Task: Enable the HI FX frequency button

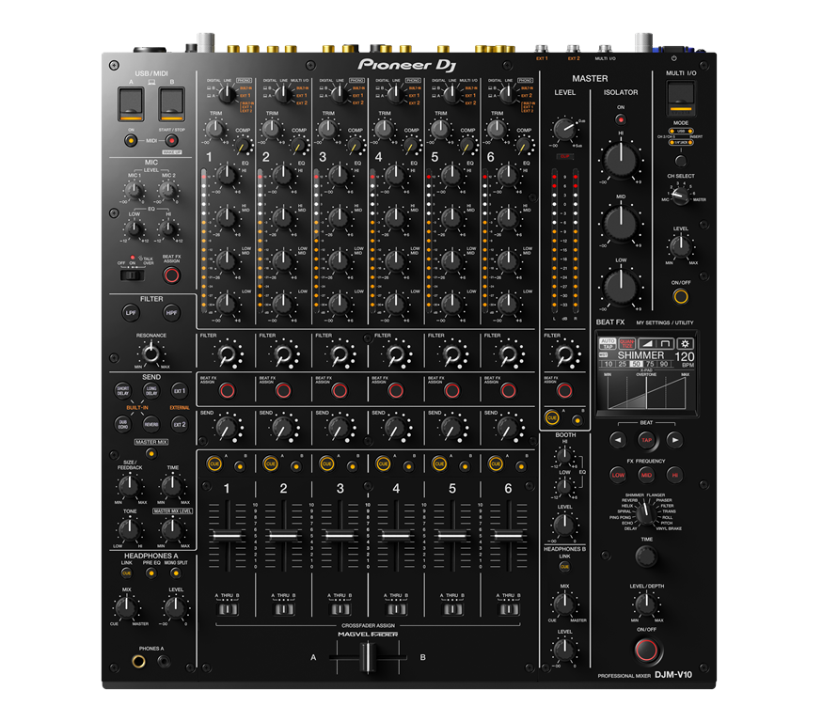Action: click(674, 475)
